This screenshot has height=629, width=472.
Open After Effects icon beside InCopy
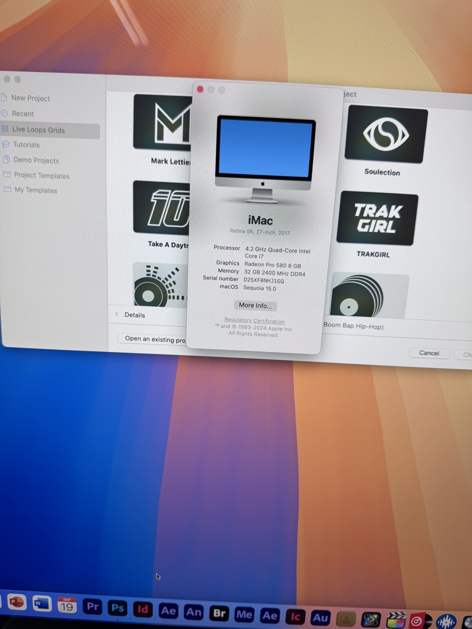pos(270,616)
